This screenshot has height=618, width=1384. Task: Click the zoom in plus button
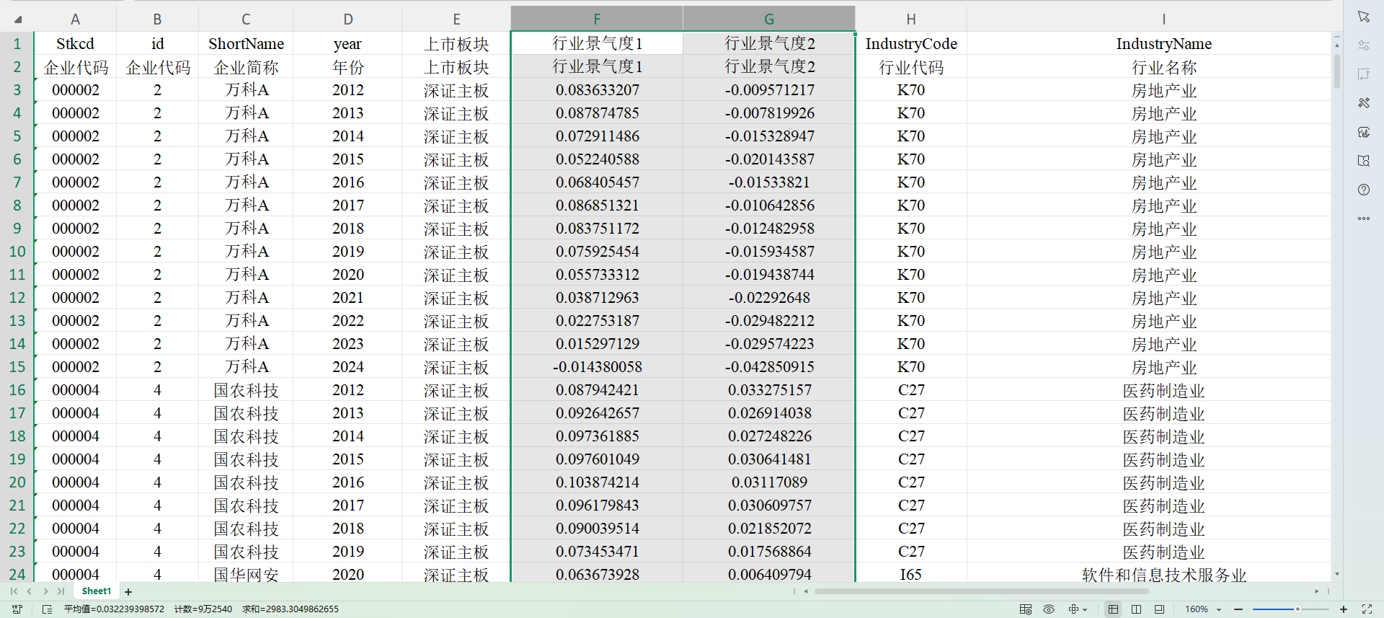point(1344,609)
